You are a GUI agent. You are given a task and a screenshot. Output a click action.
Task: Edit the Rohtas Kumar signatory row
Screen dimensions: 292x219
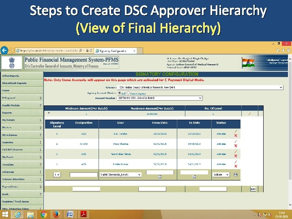point(236,162)
